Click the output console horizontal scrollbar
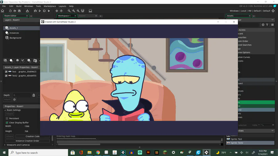Screen dimensions: 278x156 point(79,144)
